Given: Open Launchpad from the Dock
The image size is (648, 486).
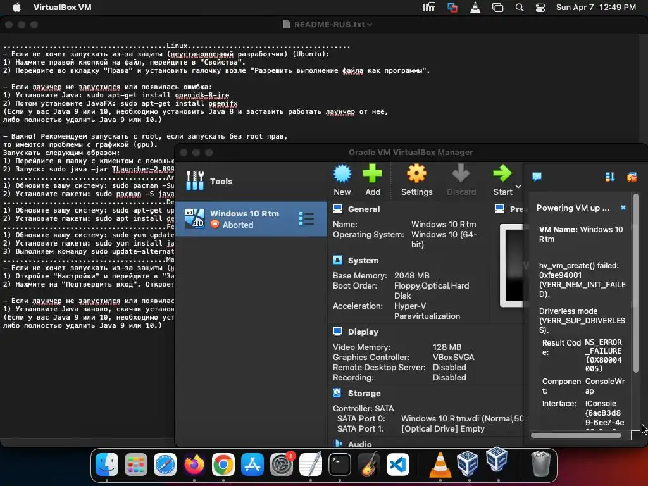Looking at the screenshot, I should point(136,464).
